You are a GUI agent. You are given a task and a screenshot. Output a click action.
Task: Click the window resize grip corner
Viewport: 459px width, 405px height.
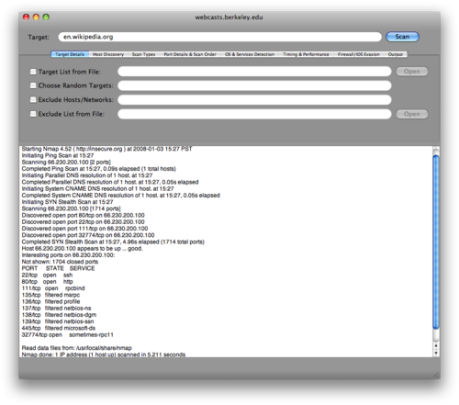point(436,375)
